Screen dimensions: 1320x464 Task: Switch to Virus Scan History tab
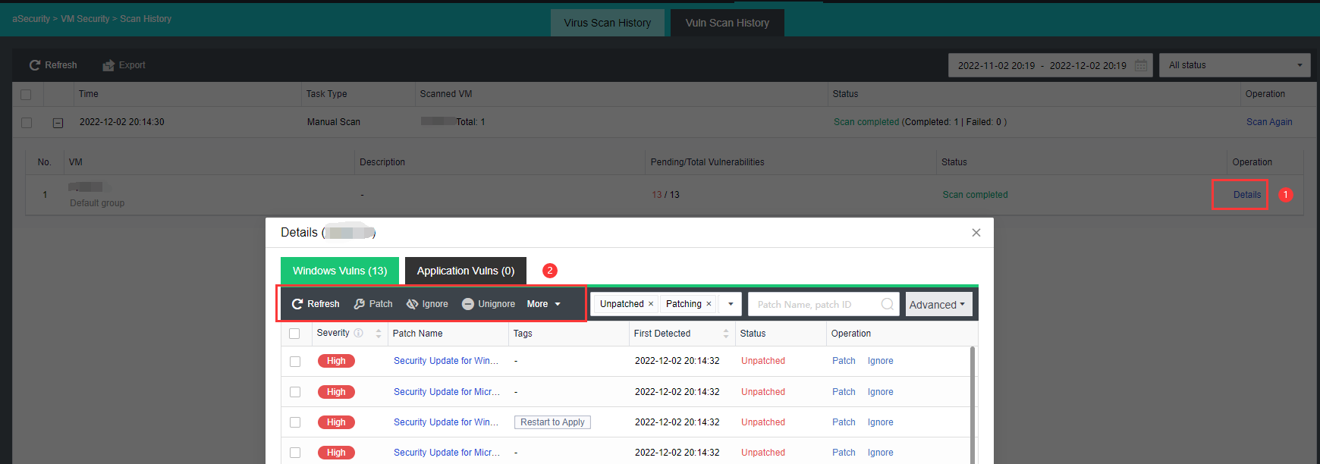[607, 23]
